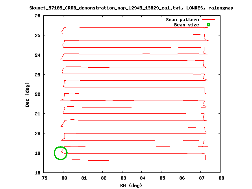The image size is (252, 189).
Task: Click the "Beam size" legend label
Action: [187, 25]
